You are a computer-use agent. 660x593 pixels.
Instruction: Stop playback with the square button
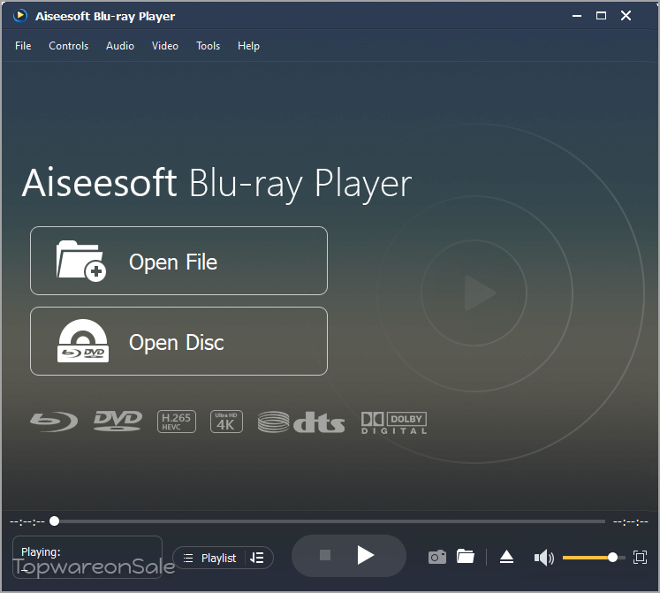325,555
